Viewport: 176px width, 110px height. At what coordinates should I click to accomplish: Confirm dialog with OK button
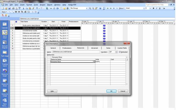(111, 91)
